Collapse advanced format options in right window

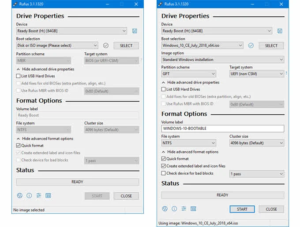pos(190,152)
